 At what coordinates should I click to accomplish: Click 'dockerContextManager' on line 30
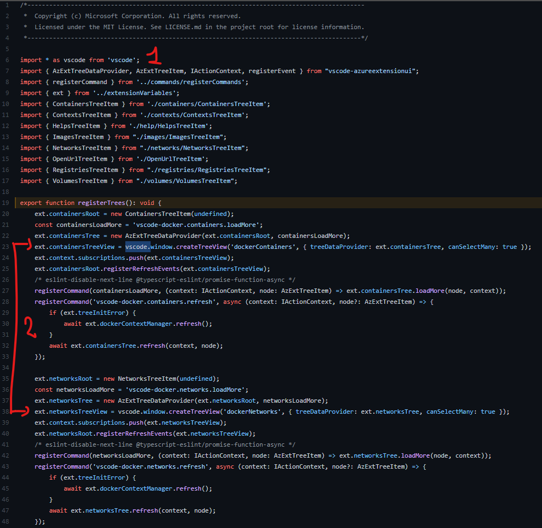click(x=136, y=324)
